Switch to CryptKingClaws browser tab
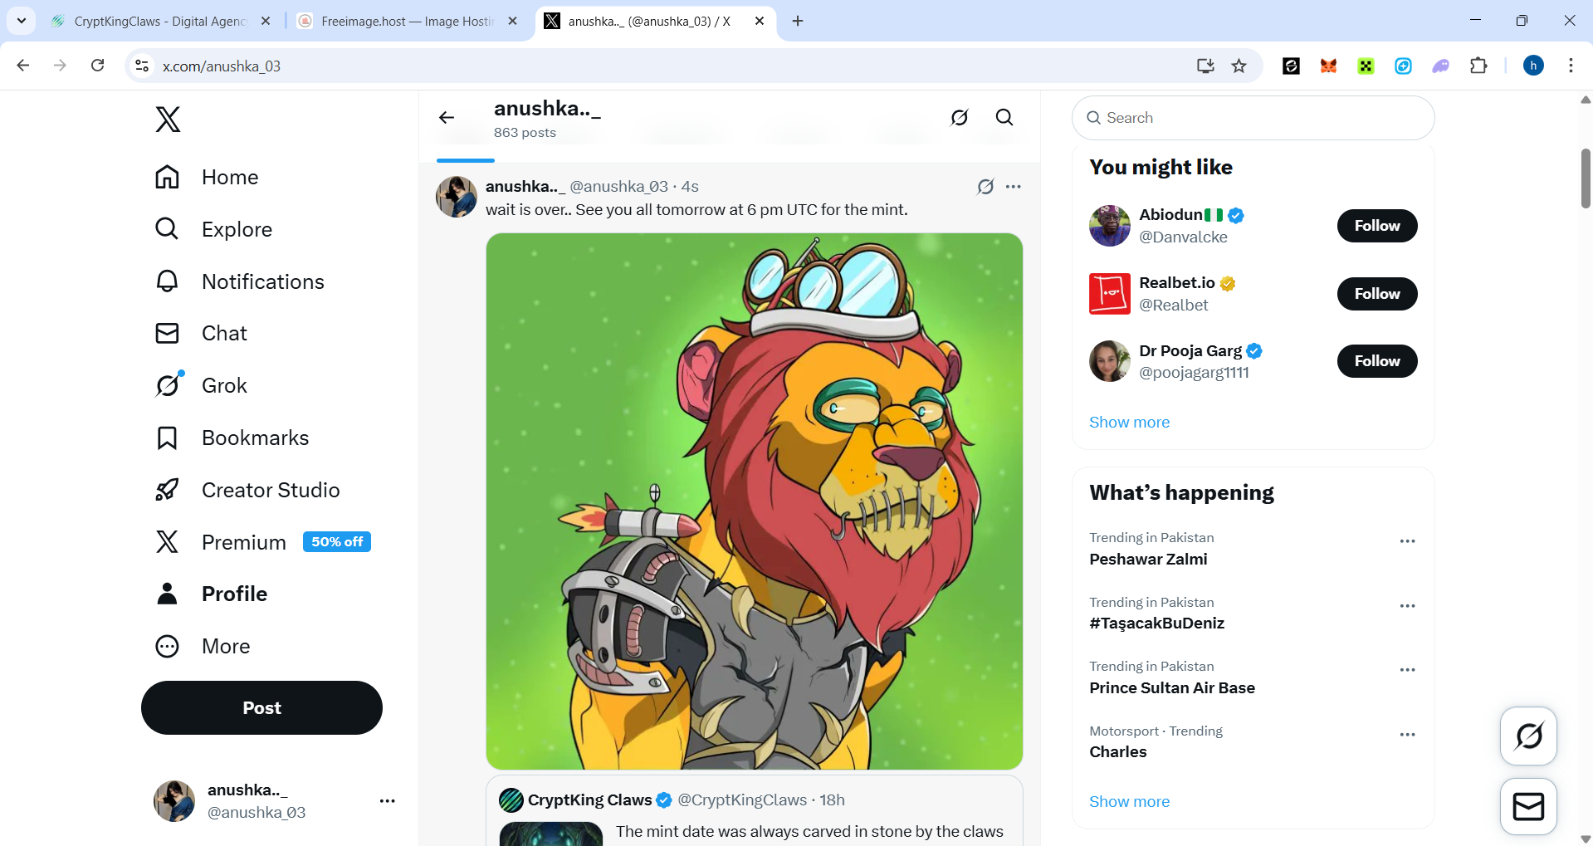Screen dimensions: 1593x846 (159, 21)
